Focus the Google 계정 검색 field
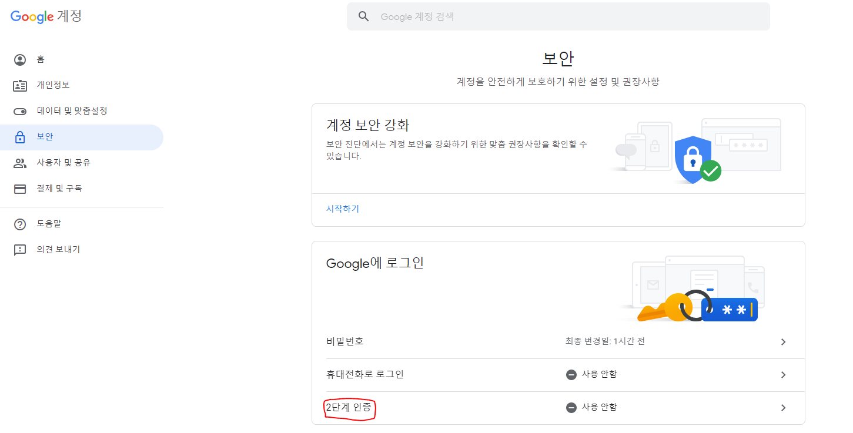The height and width of the screenshot is (433, 853). (x=558, y=16)
